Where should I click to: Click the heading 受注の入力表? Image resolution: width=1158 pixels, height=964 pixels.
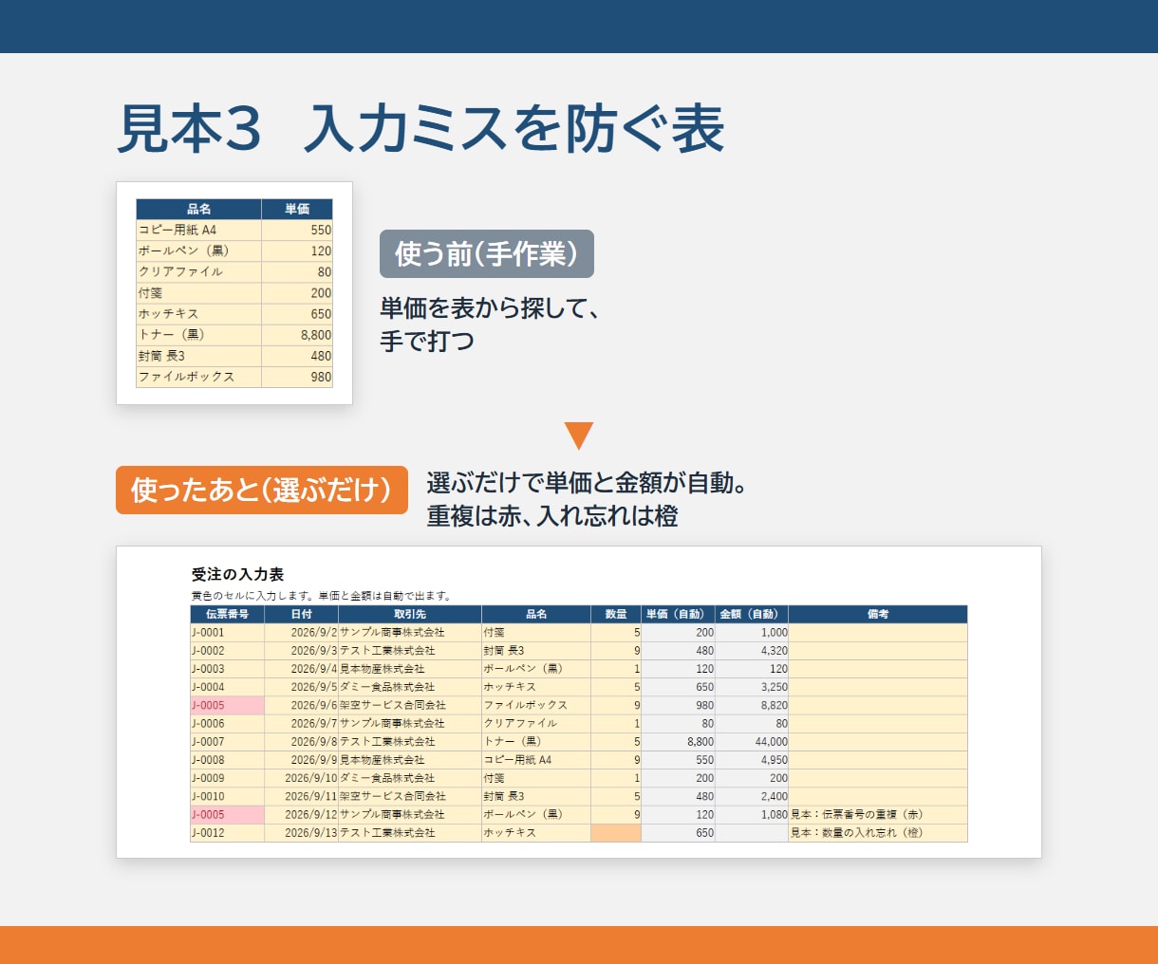point(237,574)
